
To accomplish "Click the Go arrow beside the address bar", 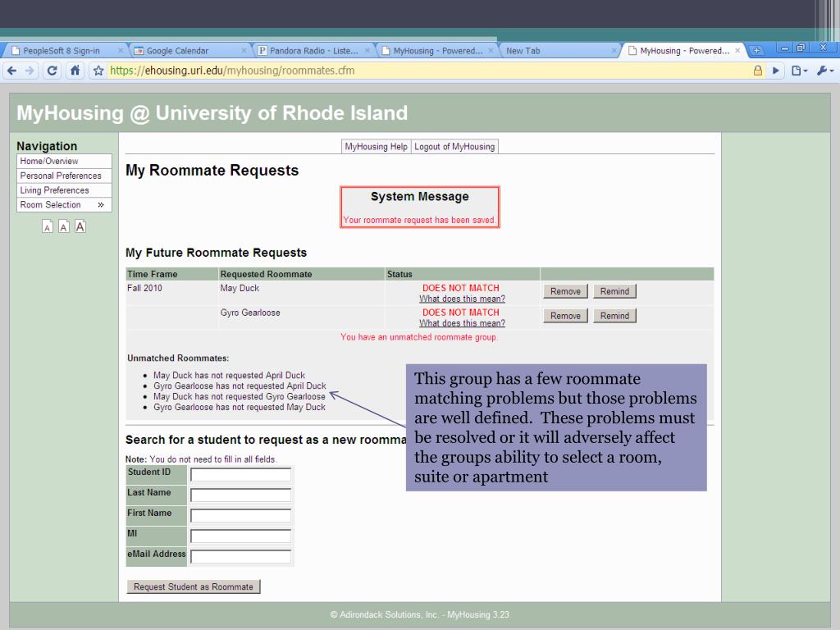I will (775, 71).
